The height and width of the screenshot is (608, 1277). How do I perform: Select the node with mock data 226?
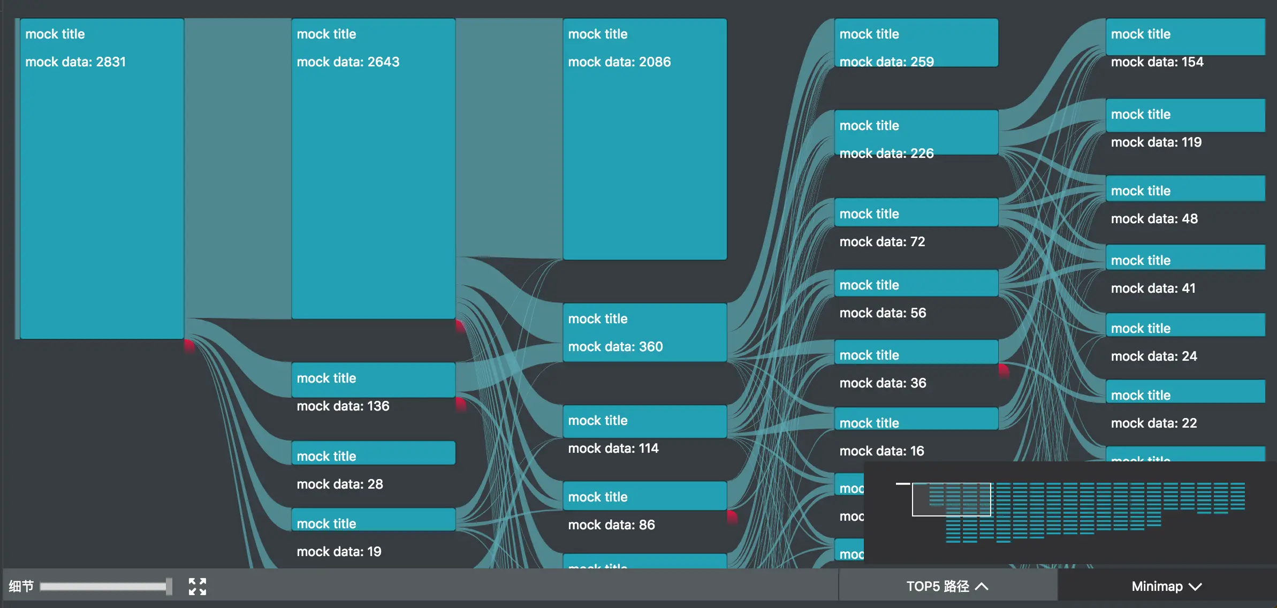(x=916, y=132)
